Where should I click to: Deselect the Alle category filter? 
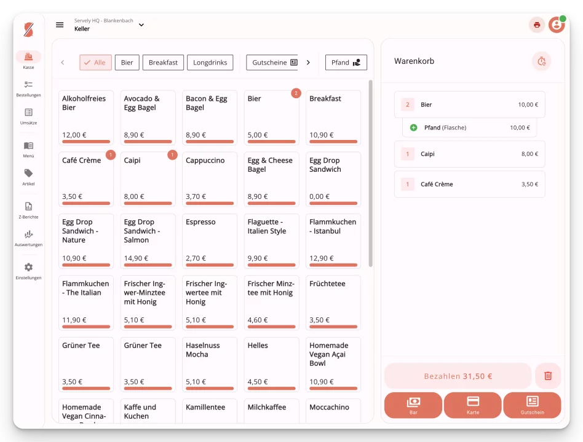[95, 62]
